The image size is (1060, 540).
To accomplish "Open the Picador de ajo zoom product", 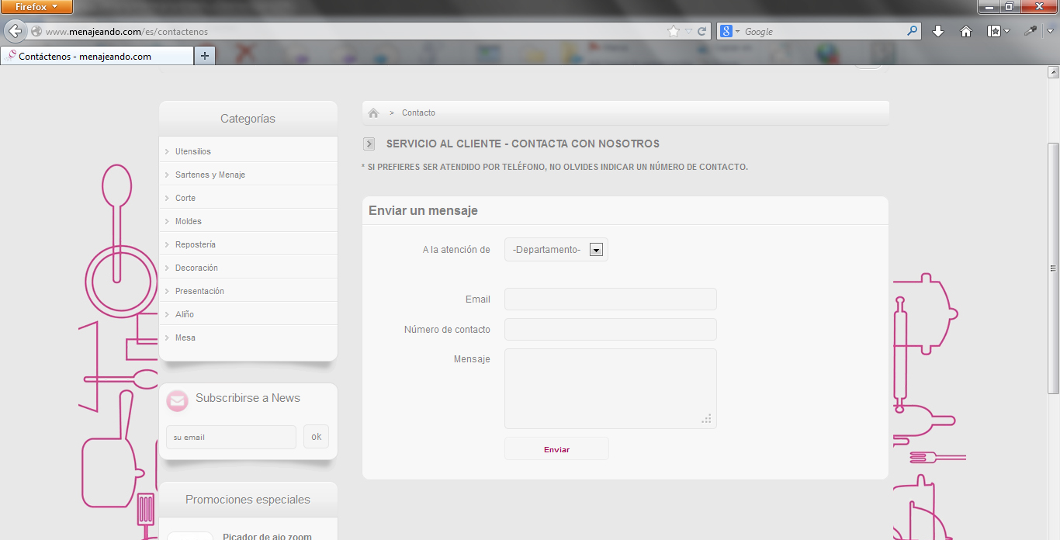I will tap(267, 536).
